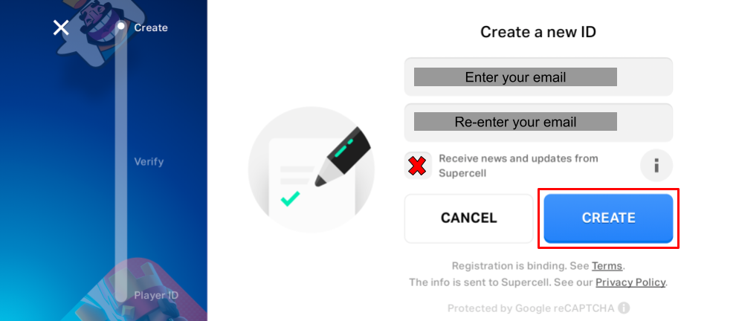Click the laughing king character image

point(94,30)
